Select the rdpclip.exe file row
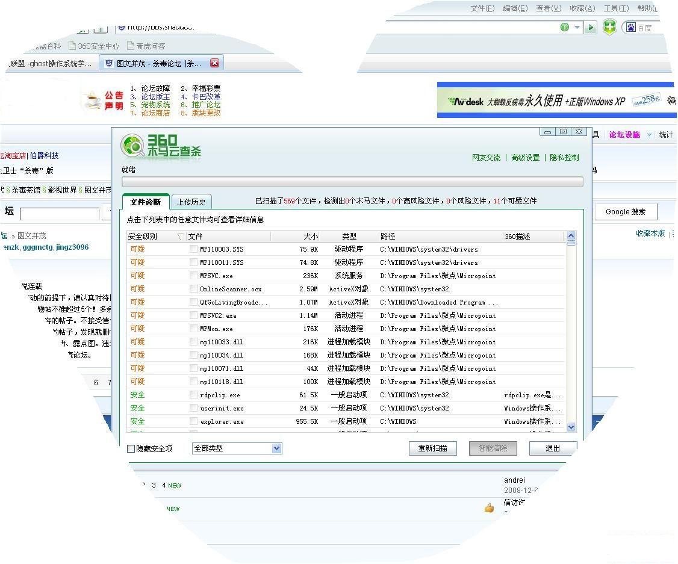This screenshot has width=678, height=564. 346,395
